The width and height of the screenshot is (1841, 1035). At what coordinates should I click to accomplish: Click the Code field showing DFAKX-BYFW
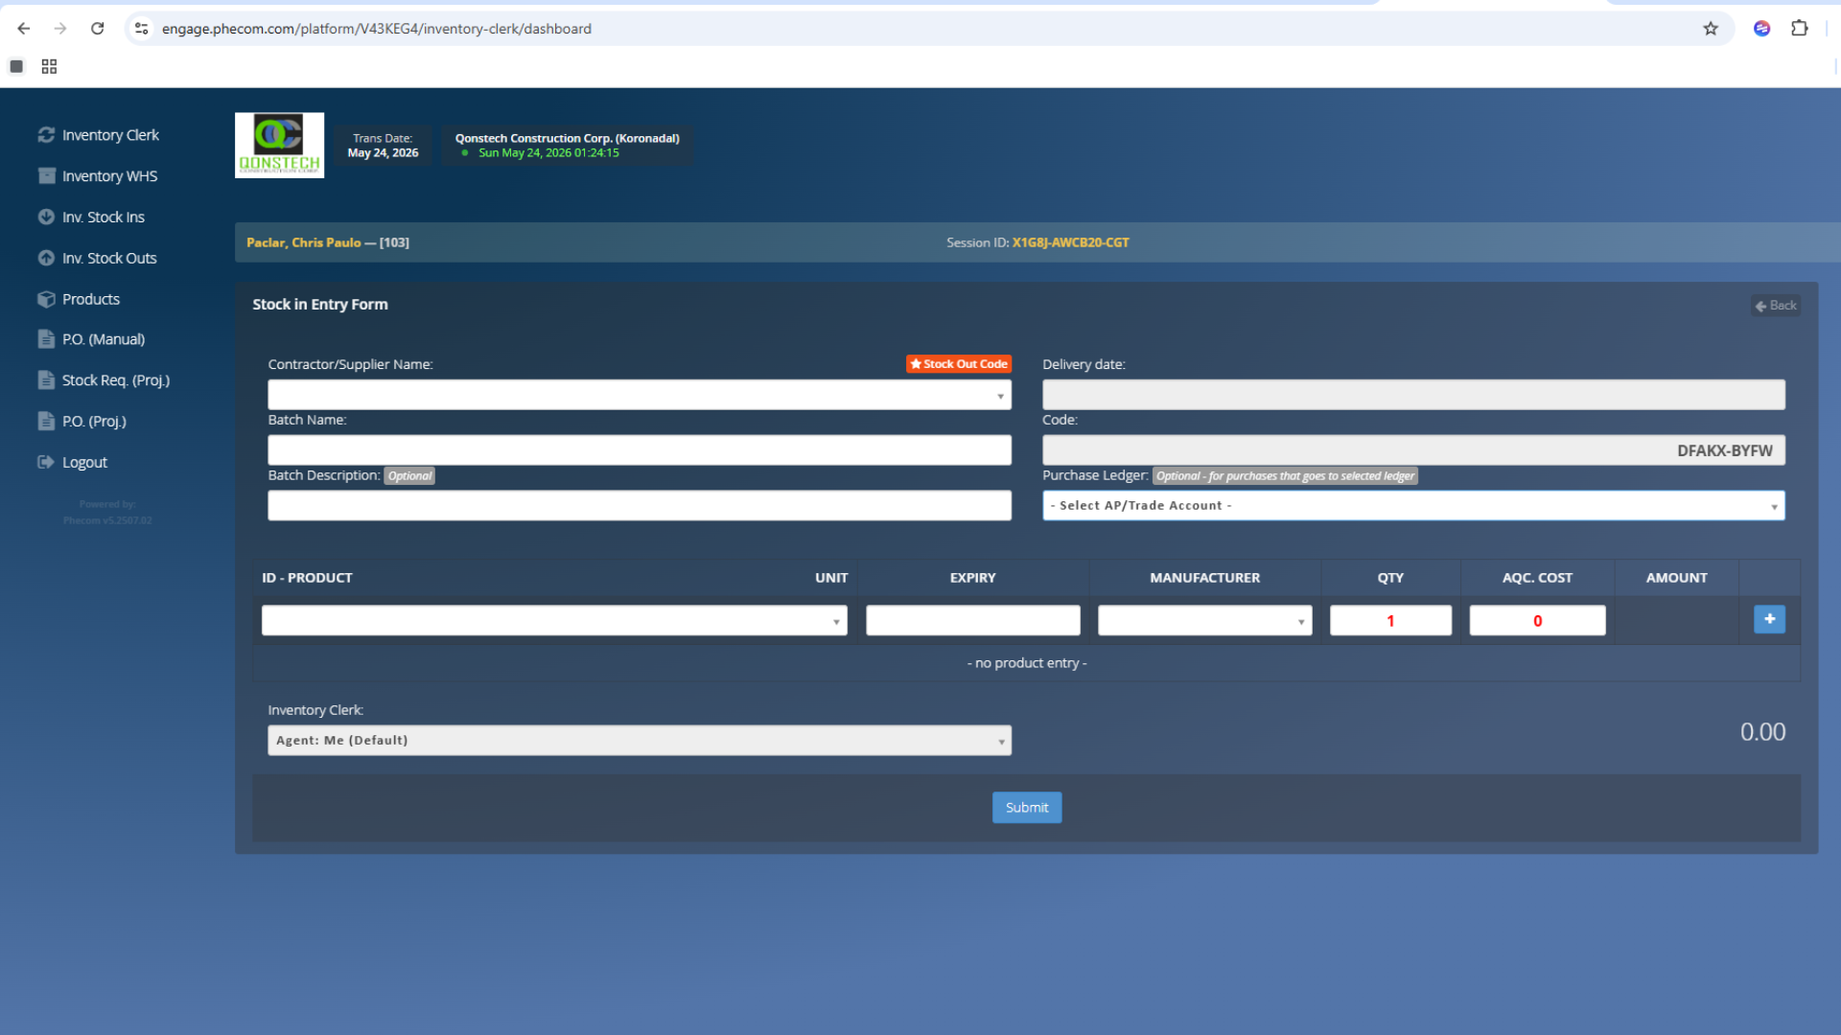pyautogui.click(x=1413, y=450)
